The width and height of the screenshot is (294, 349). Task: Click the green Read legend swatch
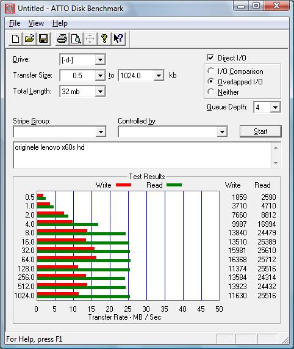[x=174, y=185]
